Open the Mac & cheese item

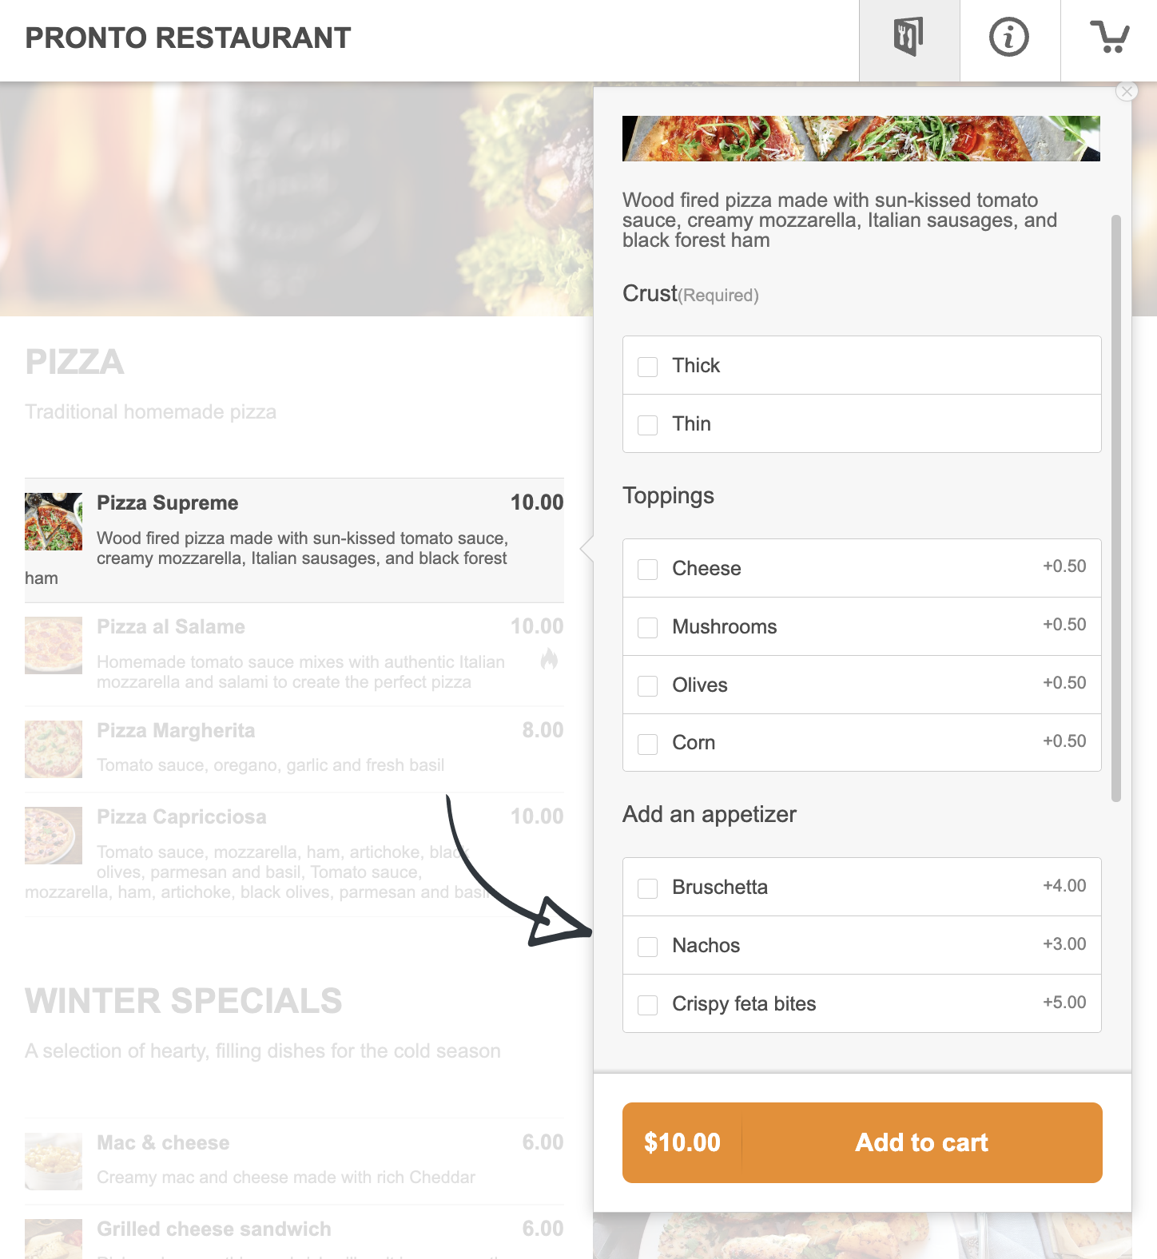pyautogui.click(x=163, y=1143)
